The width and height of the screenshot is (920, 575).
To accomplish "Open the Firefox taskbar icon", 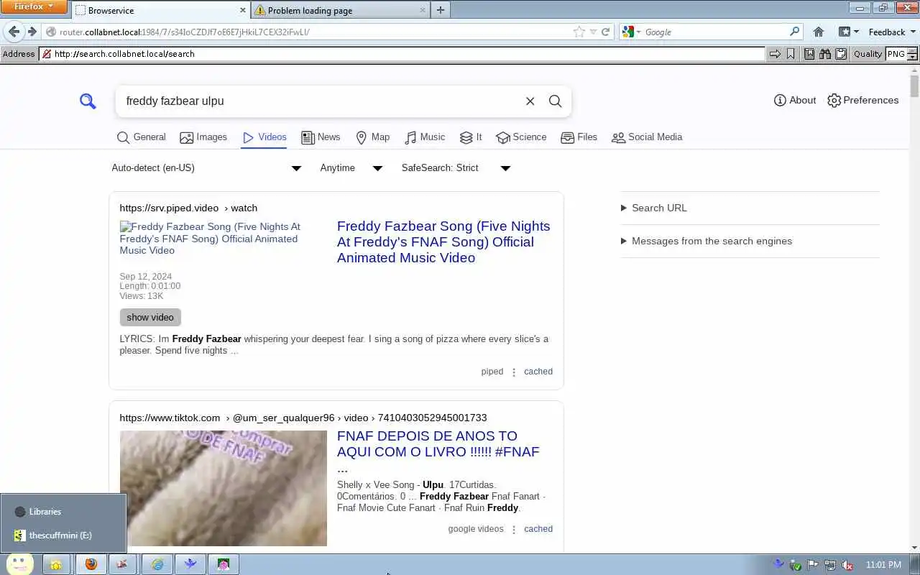I will pyautogui.click(x=91, y=564).
